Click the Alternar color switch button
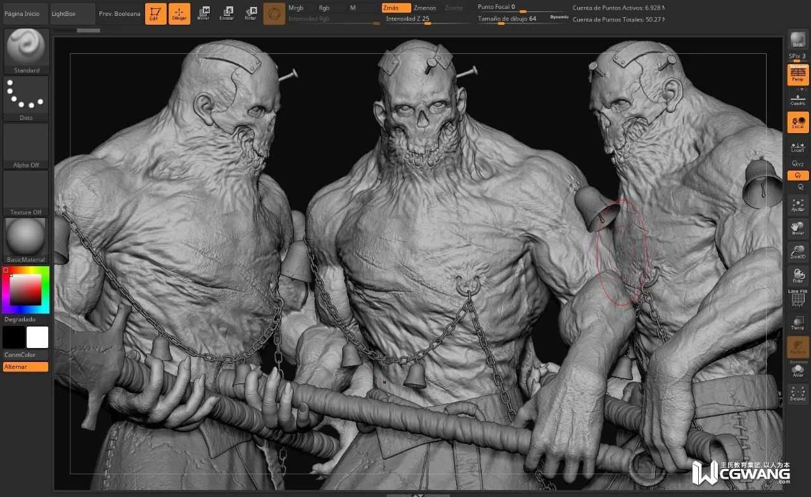Viewport: 811px width, 497px height. point(25,367)
